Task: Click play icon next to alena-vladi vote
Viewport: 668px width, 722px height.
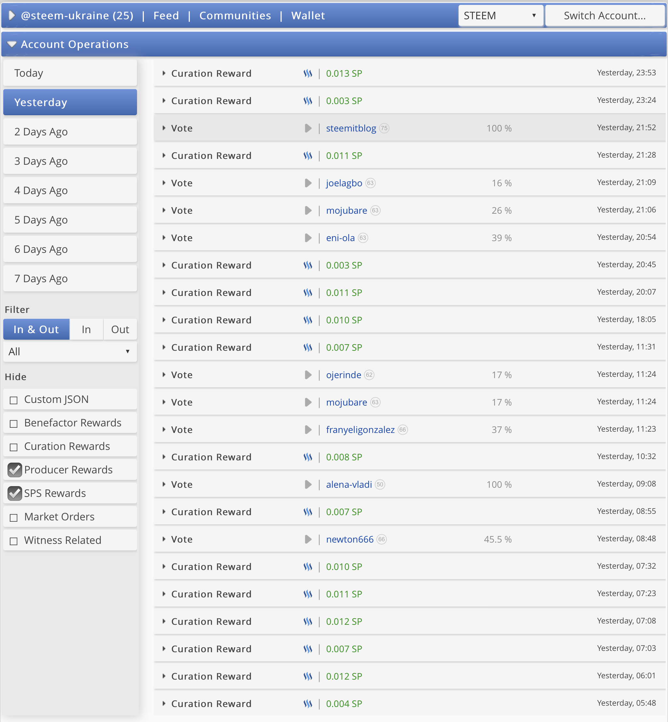Action: coord(308,484)
